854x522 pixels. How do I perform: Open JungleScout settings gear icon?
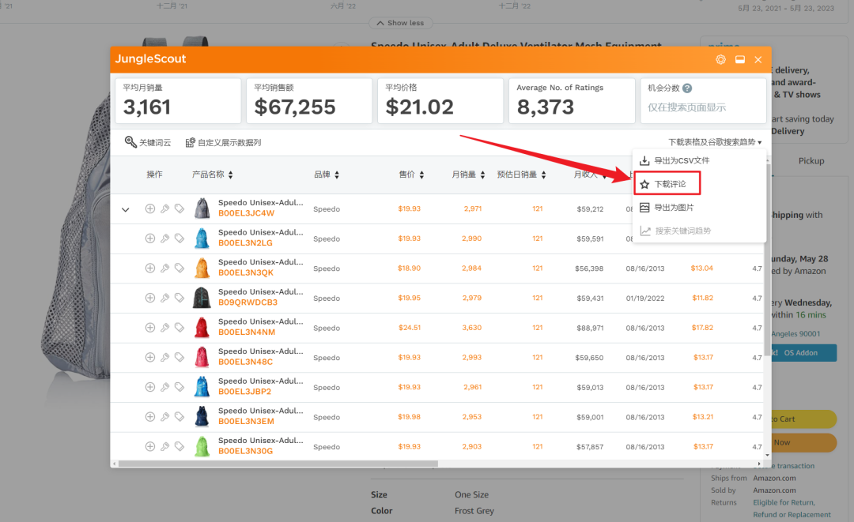pos(720,60)
